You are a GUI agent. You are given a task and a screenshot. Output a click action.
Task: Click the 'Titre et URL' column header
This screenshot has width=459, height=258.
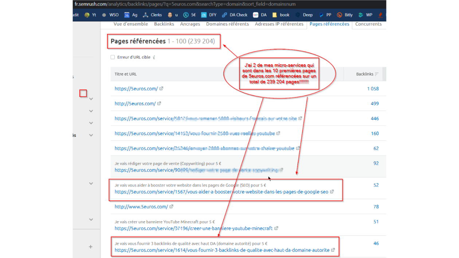pos(126,74)
